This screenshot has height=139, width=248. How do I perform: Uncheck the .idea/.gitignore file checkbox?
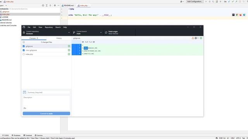(x=24, y=50)
